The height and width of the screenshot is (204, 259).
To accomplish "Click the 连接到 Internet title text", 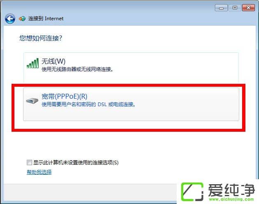I will 46,19.
